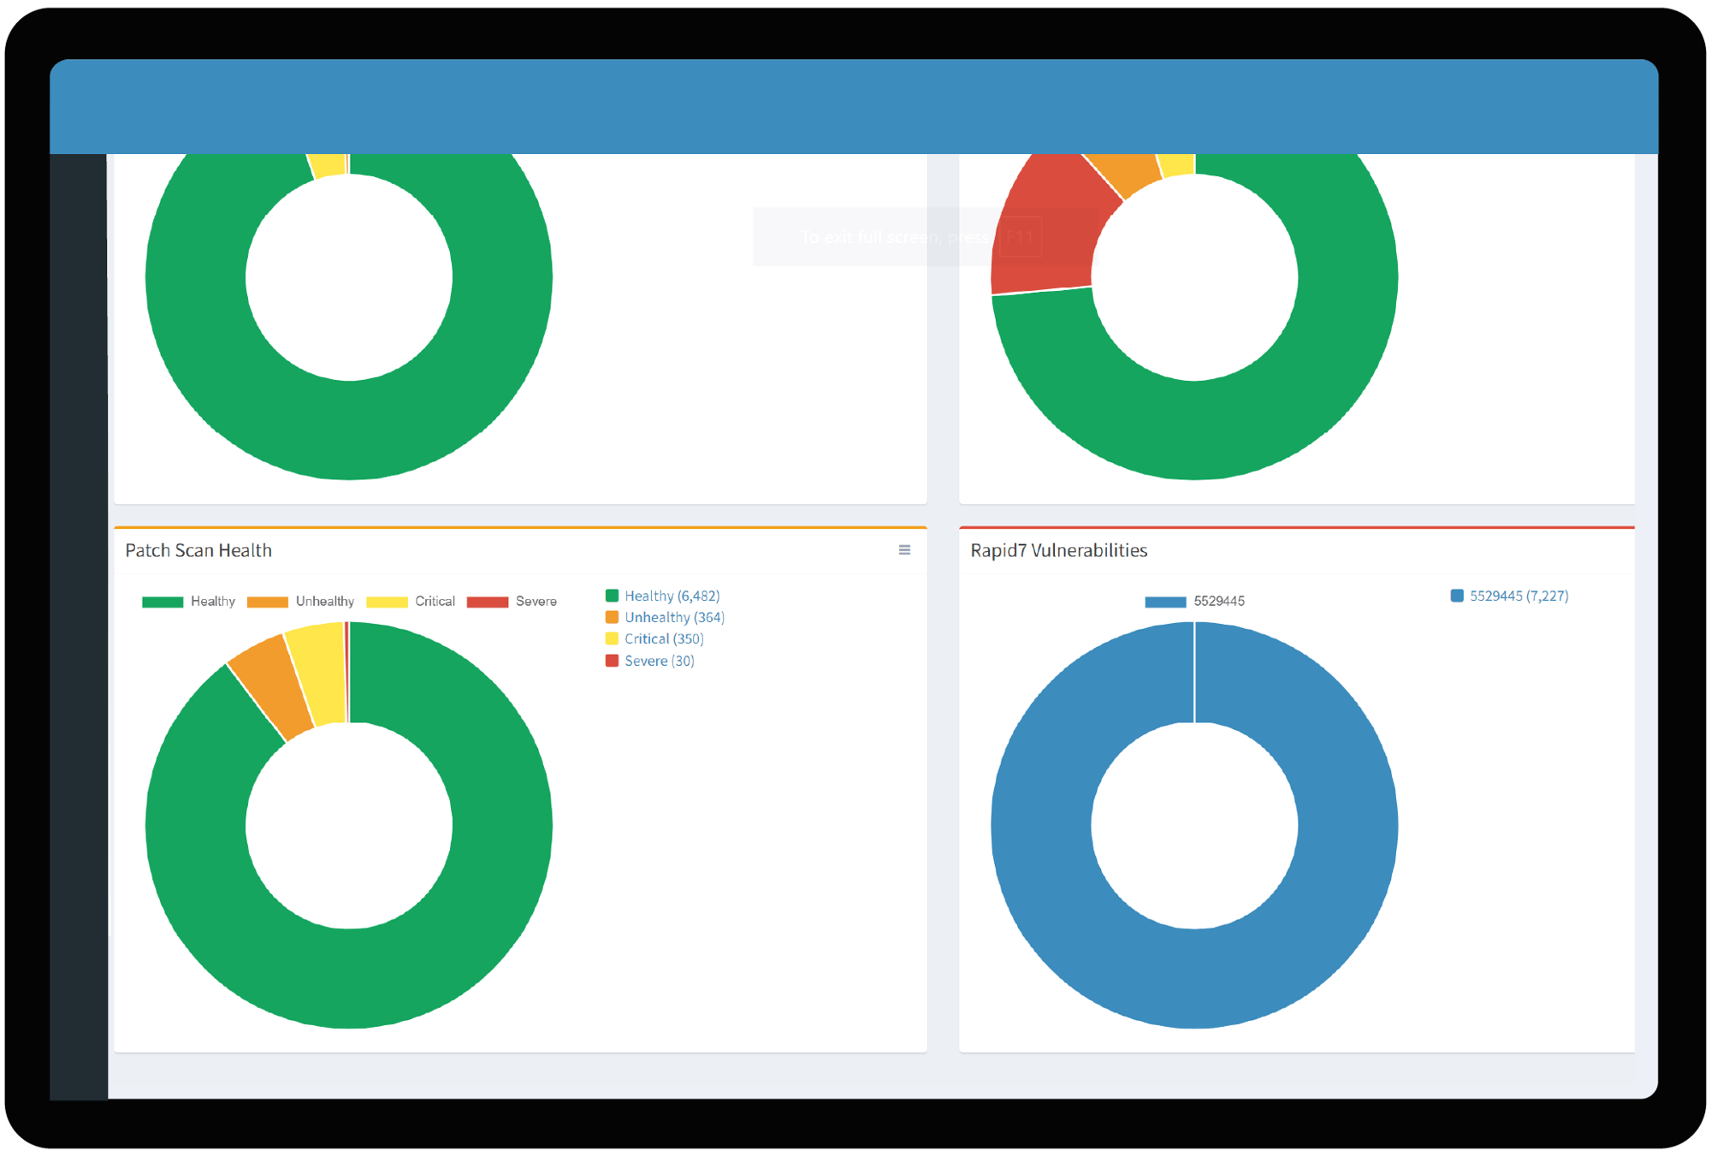Click the red square beside Severe (30)
1711x1157 pixels.
pyautogui.click(x=612, y=661)
